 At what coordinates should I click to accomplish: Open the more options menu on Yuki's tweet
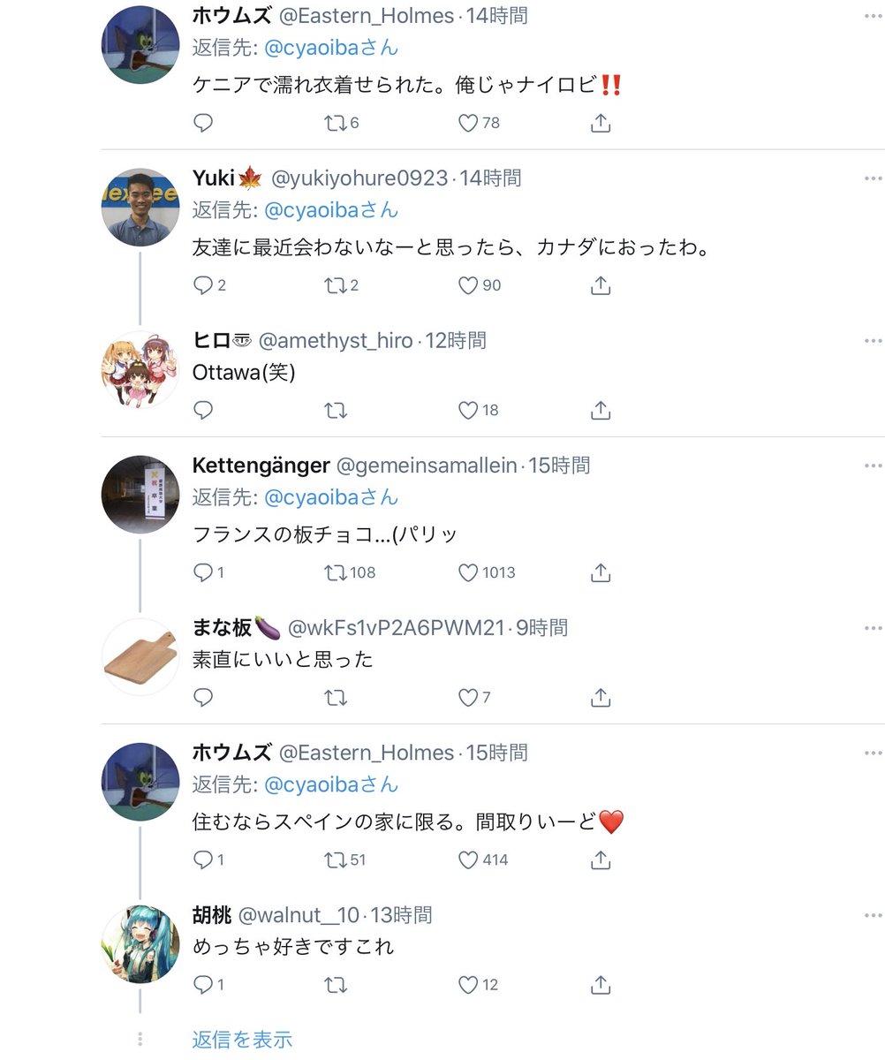pyautogui.click(x=873, y=178)
